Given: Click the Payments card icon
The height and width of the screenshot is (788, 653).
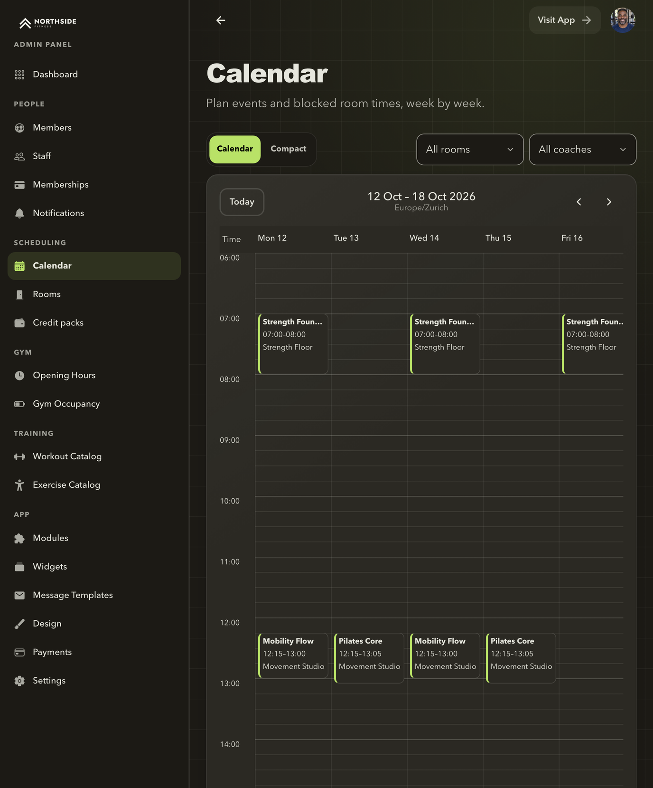Looking at the screenshot, I should (19, 652).
